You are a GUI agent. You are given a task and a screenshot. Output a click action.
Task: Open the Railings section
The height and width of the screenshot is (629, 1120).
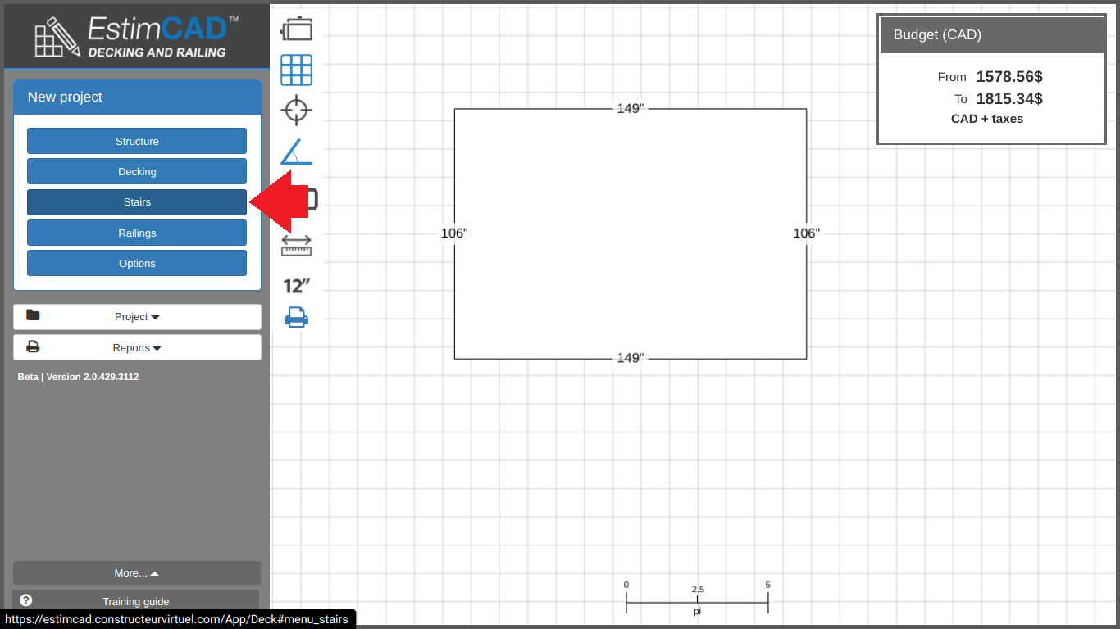tap(137, 233)
